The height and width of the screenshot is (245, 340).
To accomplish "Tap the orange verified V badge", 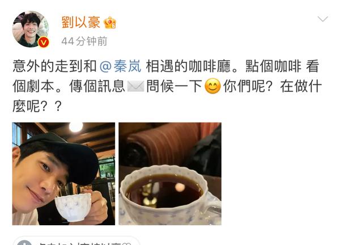I will tap(44, 42).
